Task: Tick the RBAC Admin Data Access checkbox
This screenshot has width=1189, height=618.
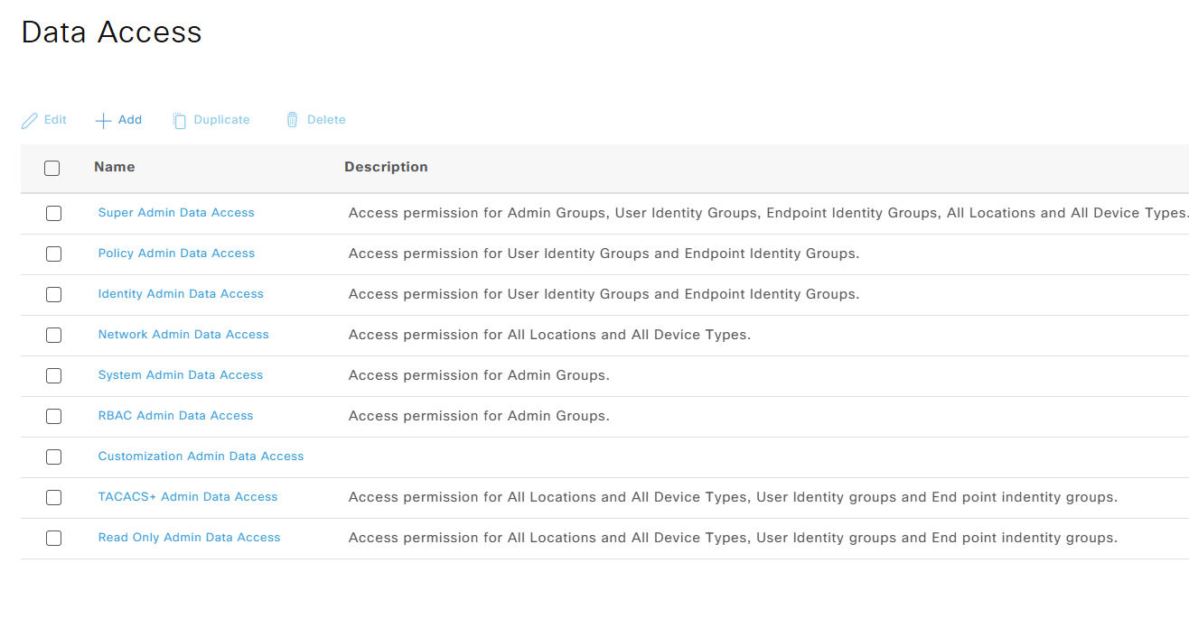Action: [53, 416]
